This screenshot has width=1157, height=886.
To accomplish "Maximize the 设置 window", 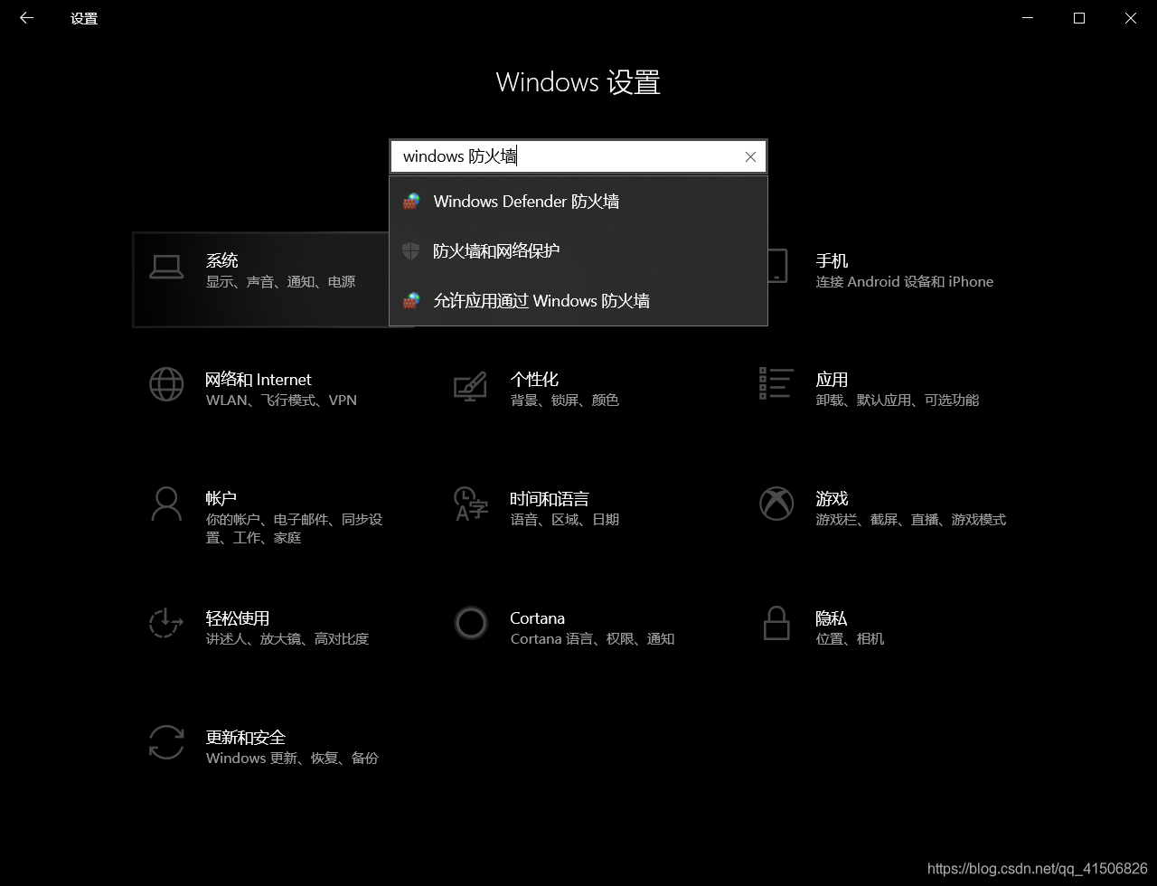I will (x=1079, y=18).
